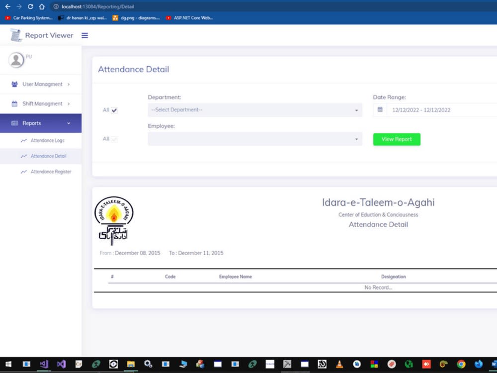Viewport: 497px width, 373px height.
Task: Go forward with the browser forward arrow
Action: [19, 6]
